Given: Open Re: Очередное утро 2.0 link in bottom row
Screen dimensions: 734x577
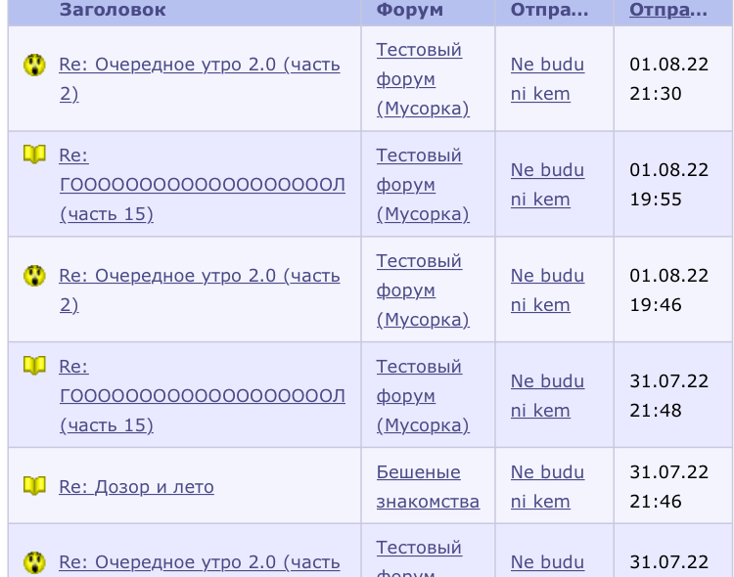Looking at the screenshot, I should tap(200, 562).
